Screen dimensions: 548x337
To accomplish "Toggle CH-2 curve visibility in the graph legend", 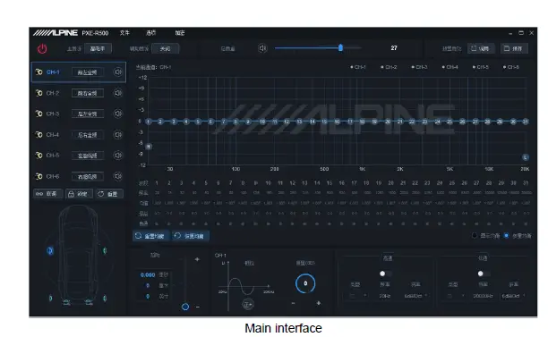I will tap(389, 67).
